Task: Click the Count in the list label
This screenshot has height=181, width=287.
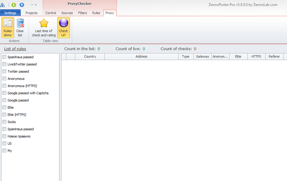Action: (x=80, y=49)
